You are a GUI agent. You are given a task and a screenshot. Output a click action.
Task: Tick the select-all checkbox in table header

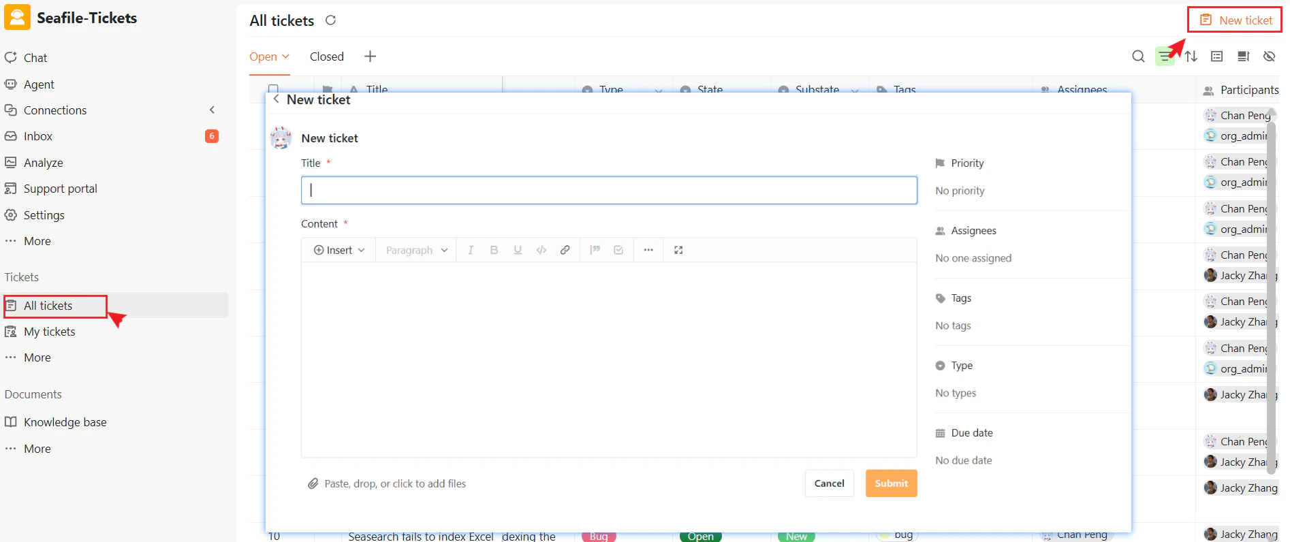click(x=273, y=89)
